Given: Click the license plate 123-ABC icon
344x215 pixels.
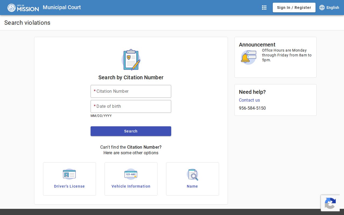Looking at the screenshot, I should click(131, 174).
